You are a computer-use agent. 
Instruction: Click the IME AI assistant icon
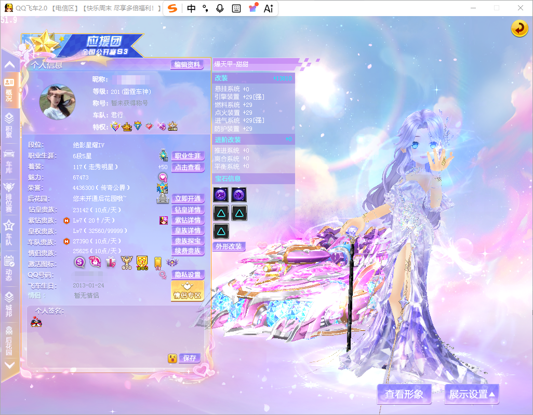tap(269, 8)
